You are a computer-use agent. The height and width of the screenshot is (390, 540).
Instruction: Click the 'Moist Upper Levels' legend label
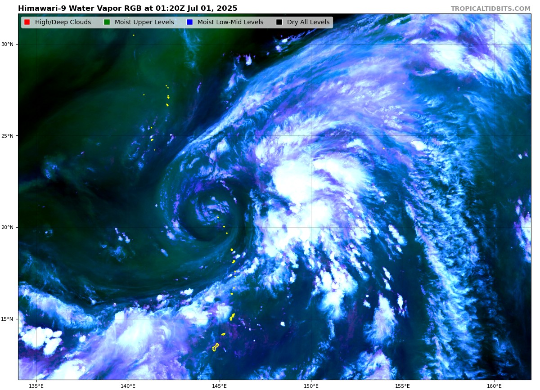(144, 22)
